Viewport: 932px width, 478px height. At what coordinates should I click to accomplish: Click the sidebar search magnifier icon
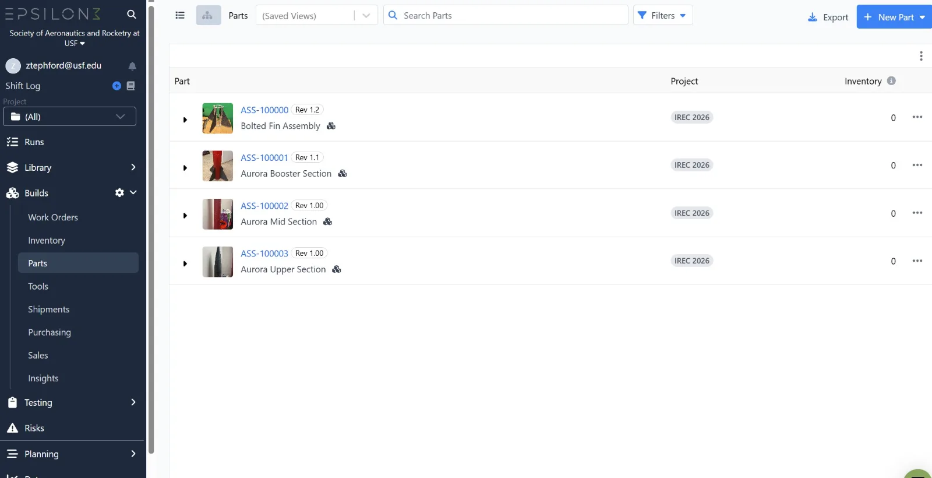[x=132, y=14]
